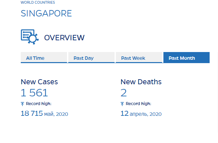Click the май, 2020 date text

[56, 114]
